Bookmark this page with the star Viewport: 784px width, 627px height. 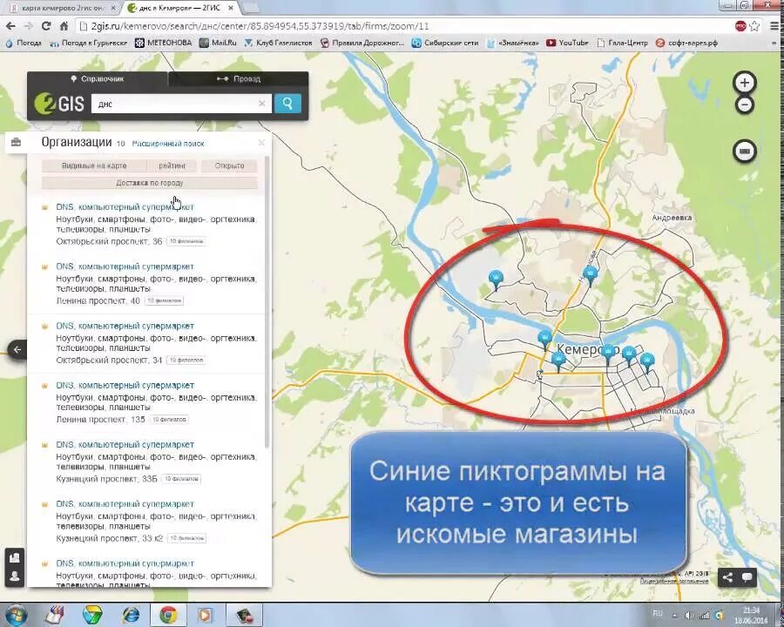click(754, 26)
